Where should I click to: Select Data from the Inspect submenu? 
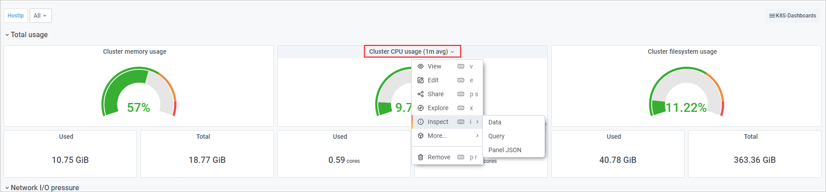click(495, 122)
